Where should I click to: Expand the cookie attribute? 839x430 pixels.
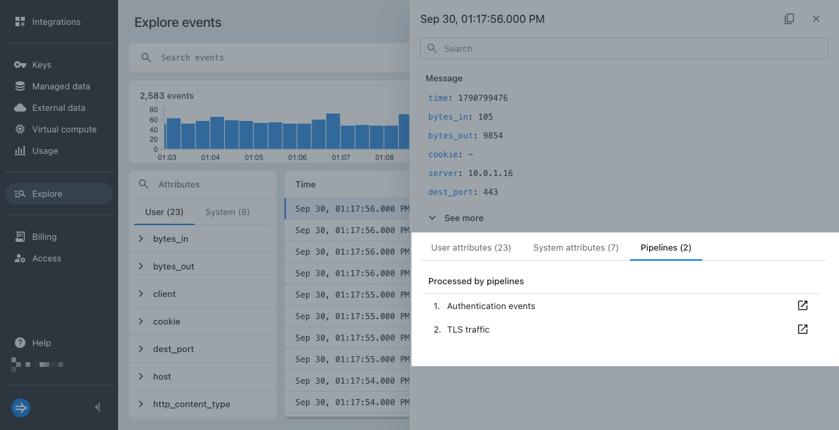point(141,321)
